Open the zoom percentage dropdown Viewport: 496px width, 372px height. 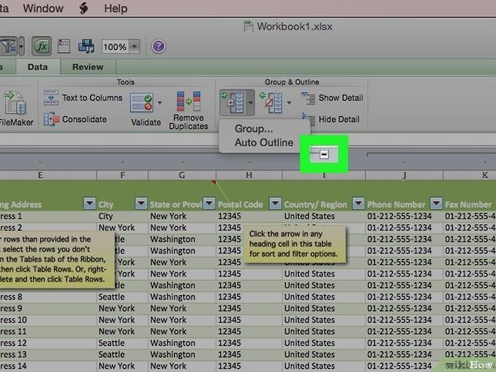pyautogui.click(x=134, y=47)
